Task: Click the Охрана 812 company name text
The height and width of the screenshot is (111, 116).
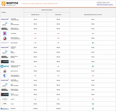Action: coord(13,108)
